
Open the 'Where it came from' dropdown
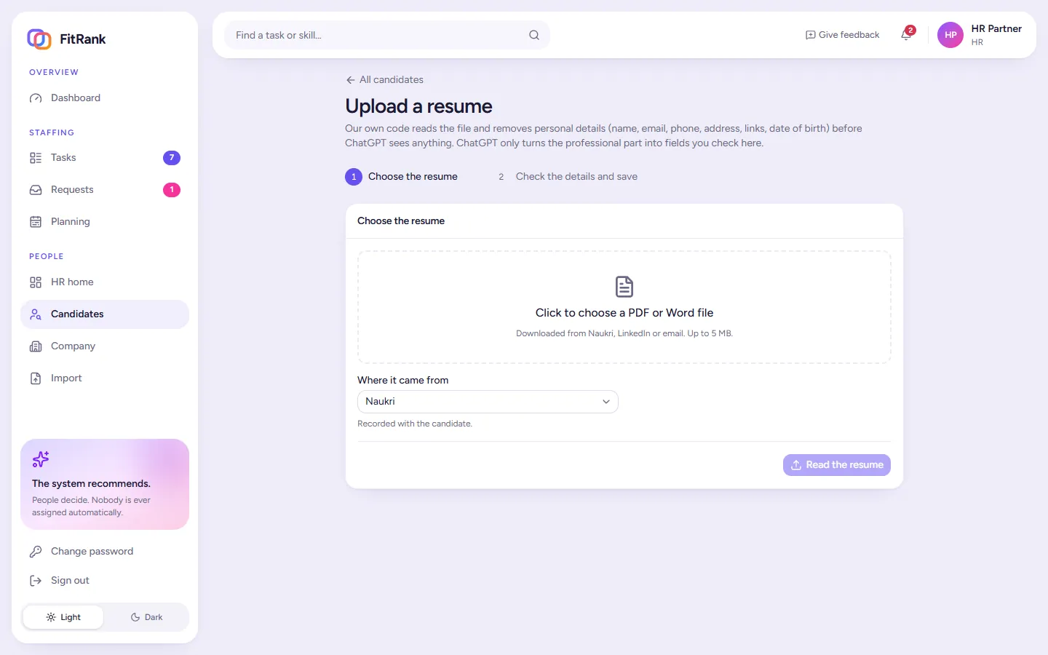point(488,402)
